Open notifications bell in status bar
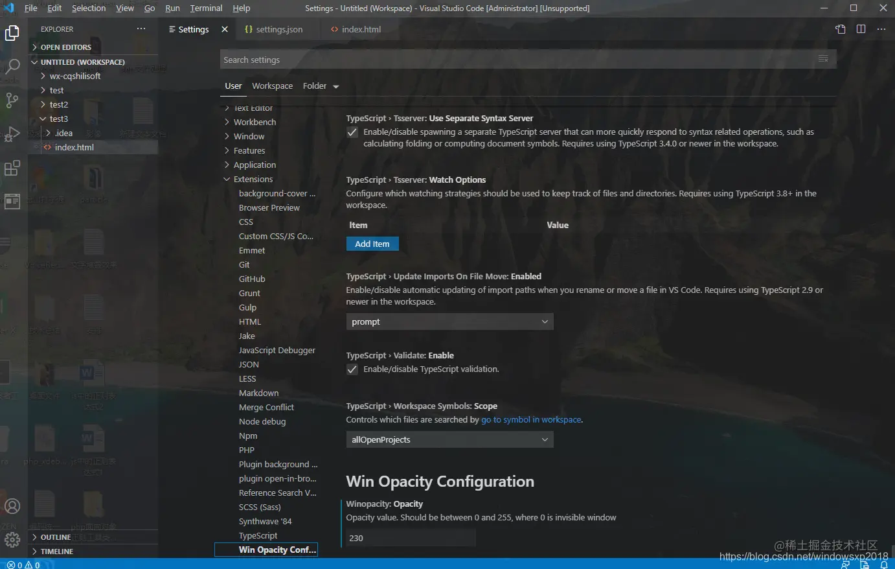Screen dimensions: 895x569 [883, 564]
